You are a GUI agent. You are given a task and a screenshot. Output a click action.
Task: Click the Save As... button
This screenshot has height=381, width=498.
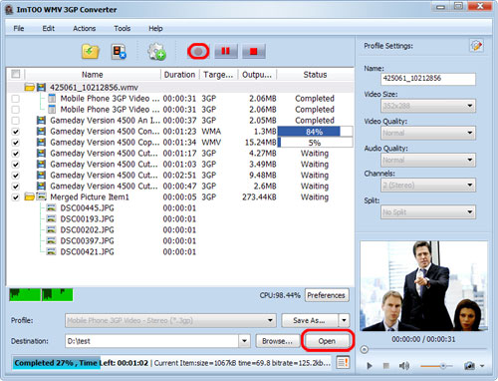pos(309,320)
